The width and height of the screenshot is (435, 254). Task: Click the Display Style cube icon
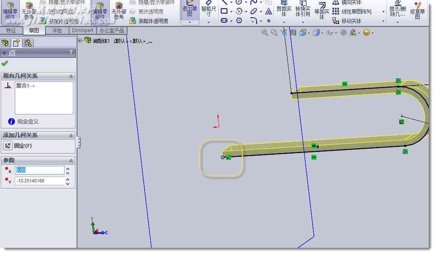pos(316,33)
